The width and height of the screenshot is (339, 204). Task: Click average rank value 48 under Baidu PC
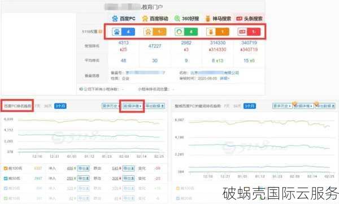[x=123, y=60]
